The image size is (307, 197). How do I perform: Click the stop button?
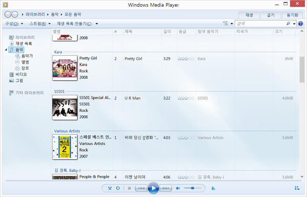(129, 188)
